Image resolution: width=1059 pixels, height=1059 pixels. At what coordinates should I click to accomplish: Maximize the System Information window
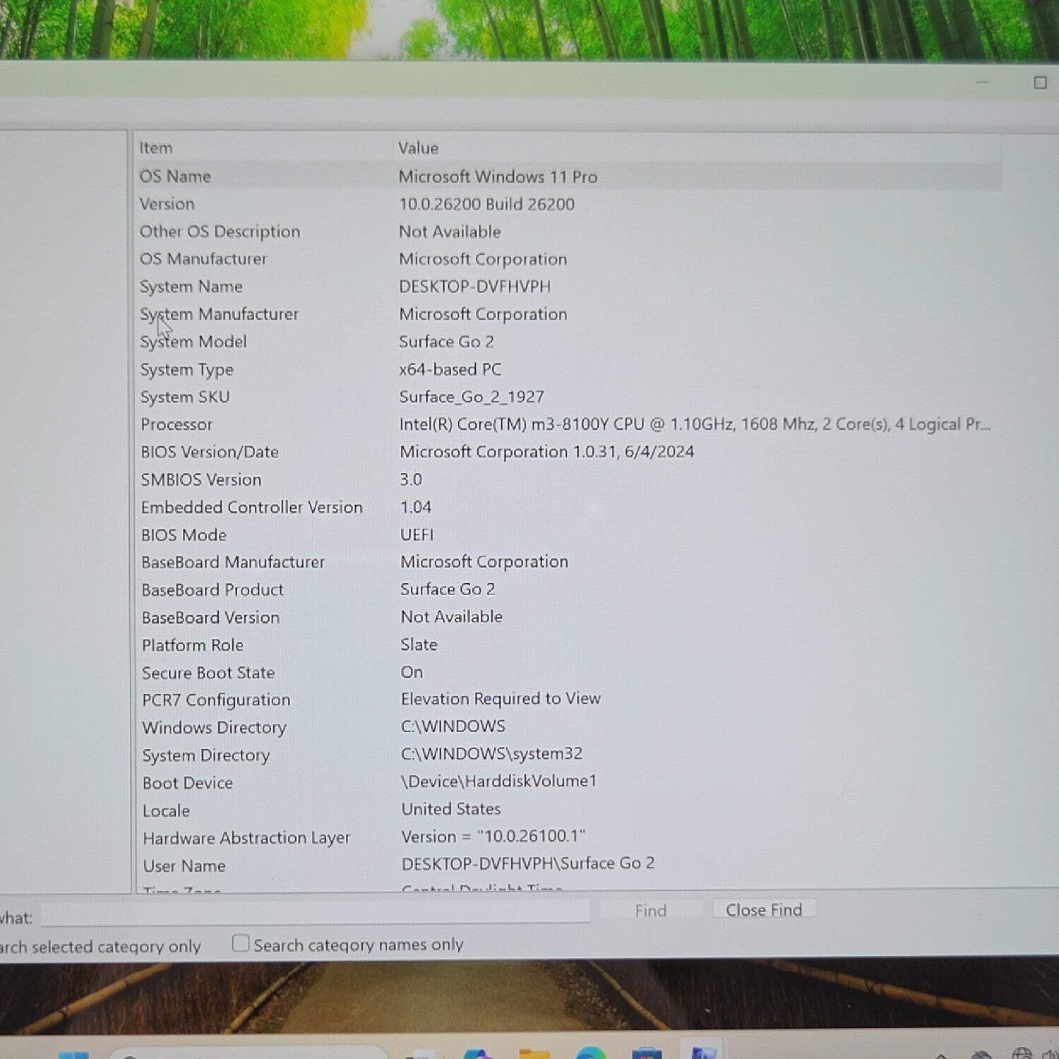[x=1040, y=83]
